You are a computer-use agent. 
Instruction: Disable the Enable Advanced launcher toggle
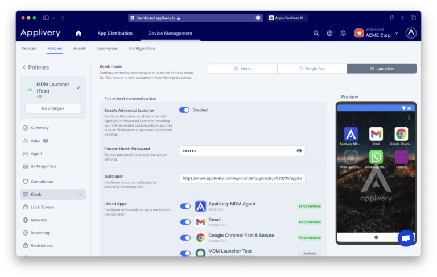click(184, 110)
